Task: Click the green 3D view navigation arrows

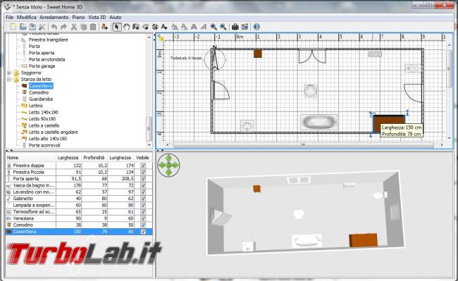Action: 168,166
